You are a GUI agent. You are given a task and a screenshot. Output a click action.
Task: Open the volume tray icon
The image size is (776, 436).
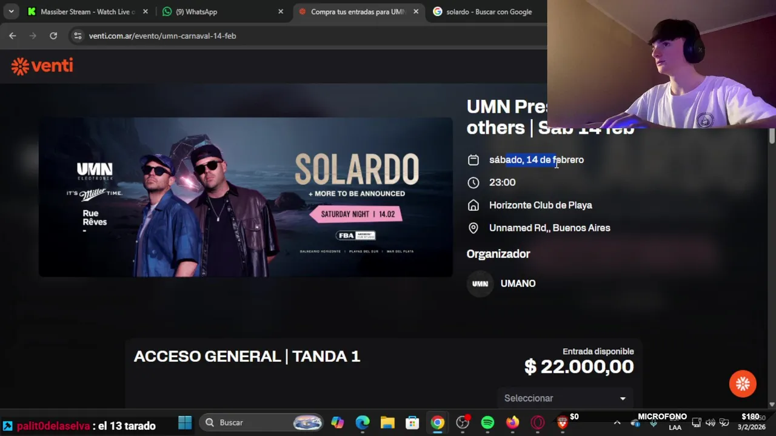[x=711, y=423]
